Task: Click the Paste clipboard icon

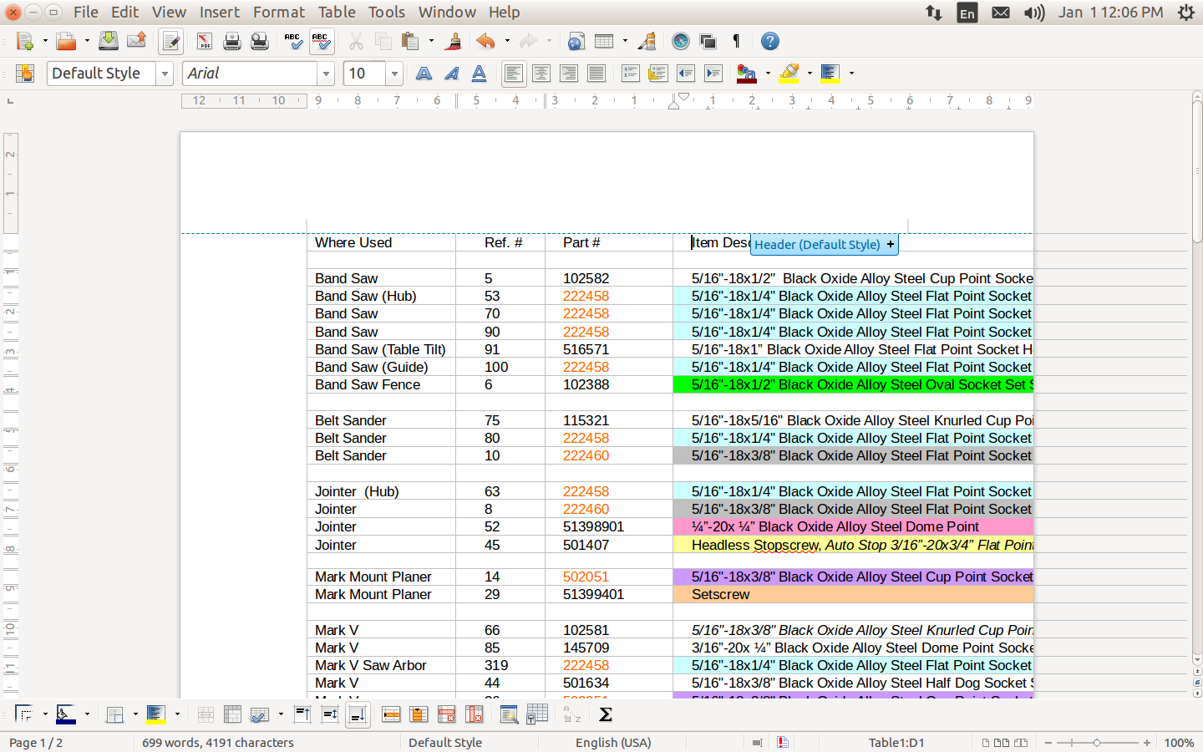Action: pos(409,41)
